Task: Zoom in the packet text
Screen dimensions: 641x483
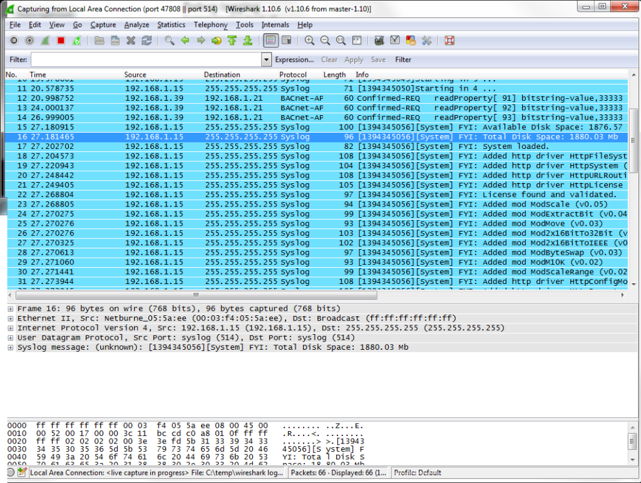Action: coord(309,41)
